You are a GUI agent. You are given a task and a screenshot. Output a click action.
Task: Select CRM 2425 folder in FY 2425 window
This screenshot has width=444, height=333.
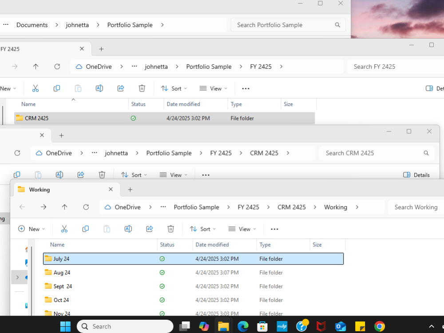(164, 118)
